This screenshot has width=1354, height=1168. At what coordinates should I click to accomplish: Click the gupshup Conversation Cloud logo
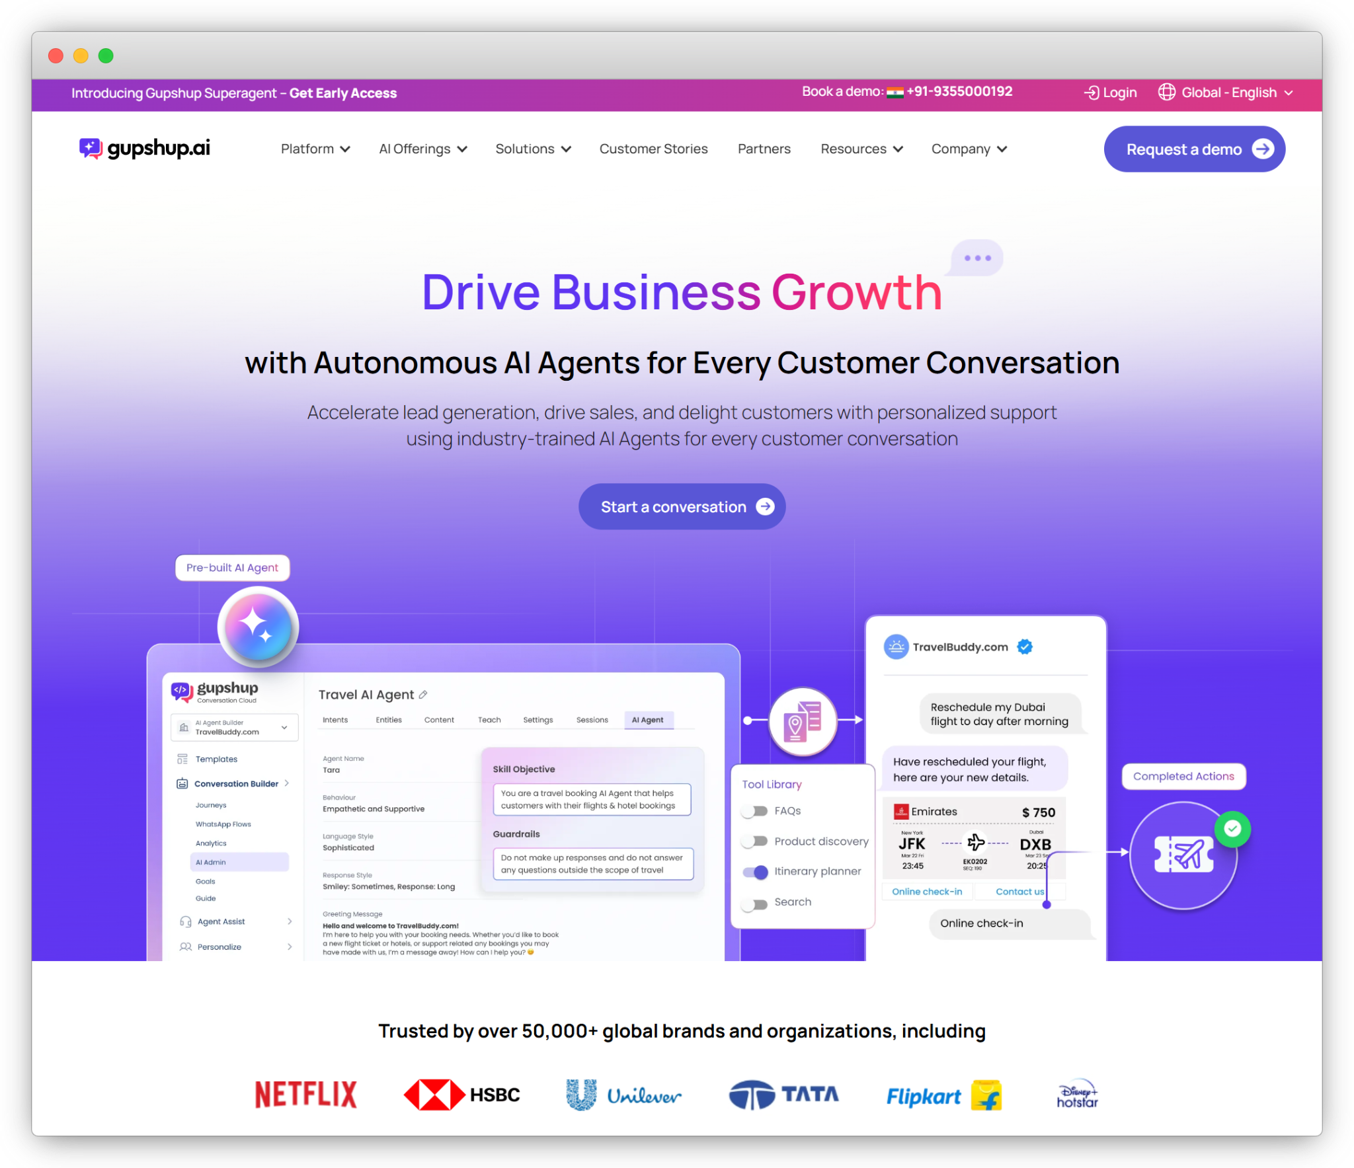click(215, 691)
